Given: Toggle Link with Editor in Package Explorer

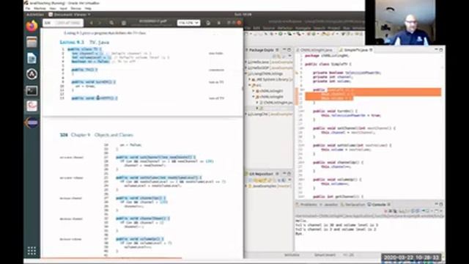Looking at the screenshot, I should tap(279, 56).
